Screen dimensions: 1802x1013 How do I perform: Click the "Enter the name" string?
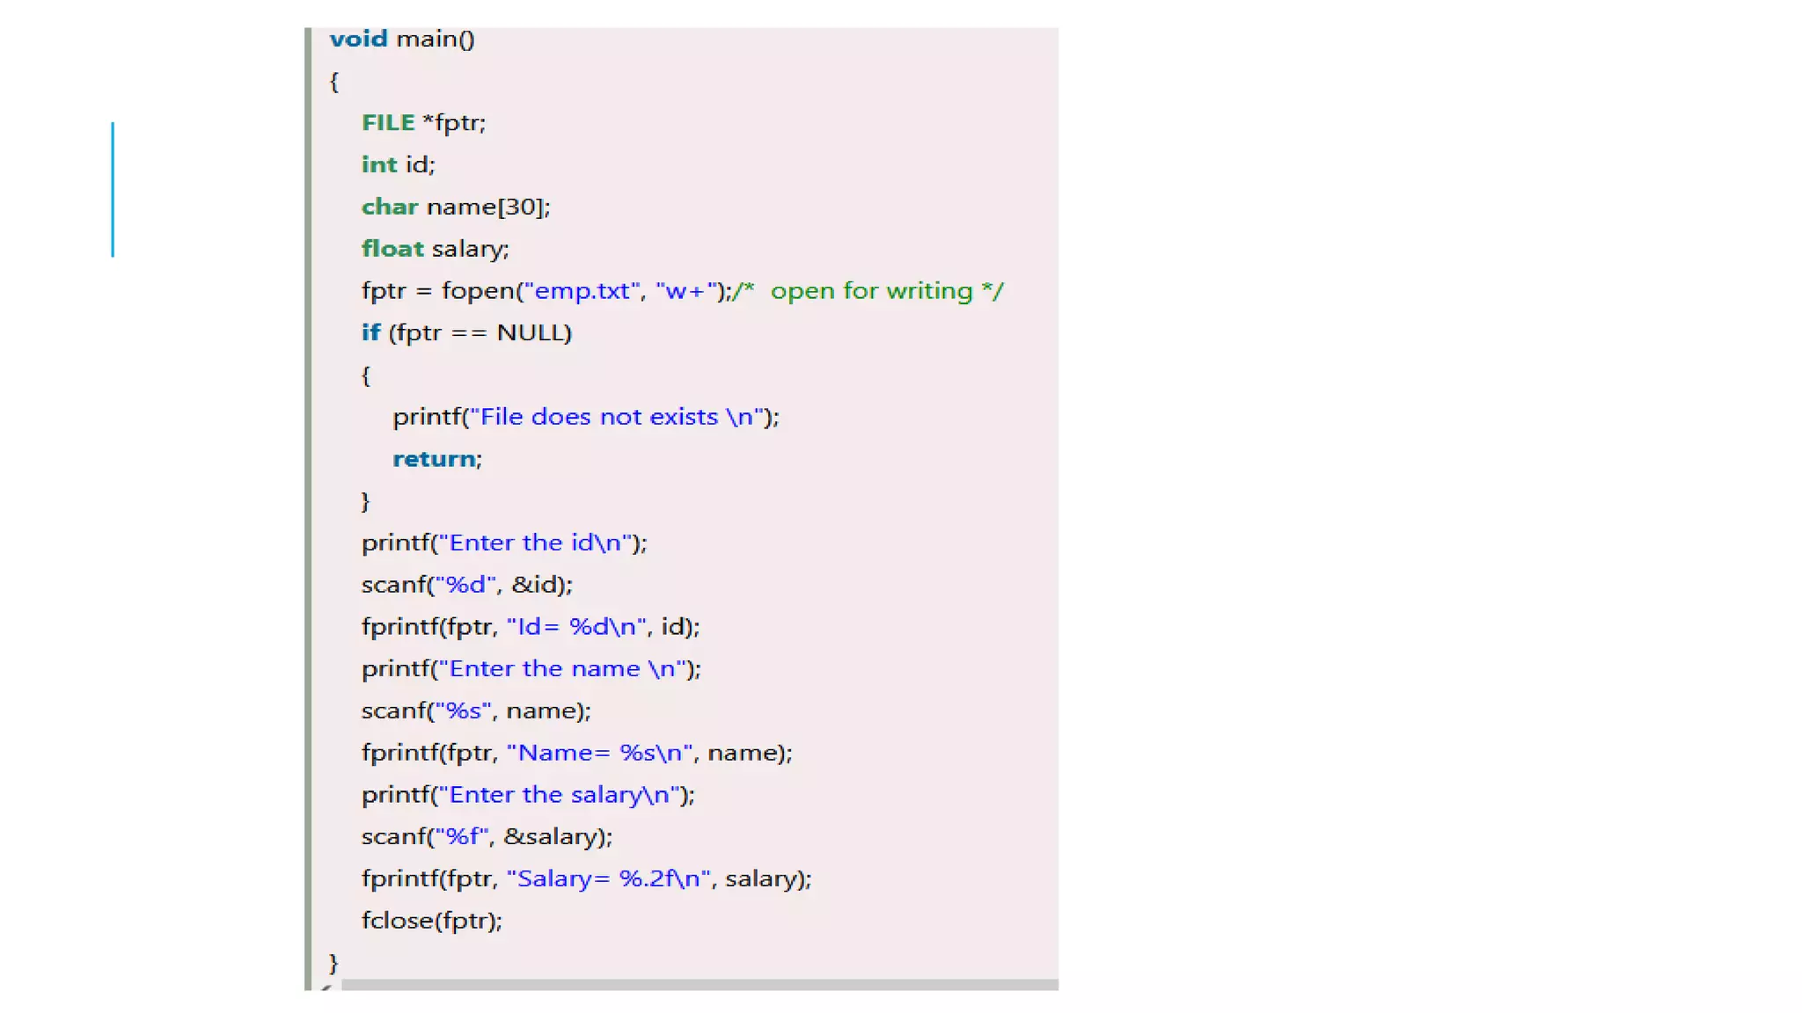click(x=561, y=669)
